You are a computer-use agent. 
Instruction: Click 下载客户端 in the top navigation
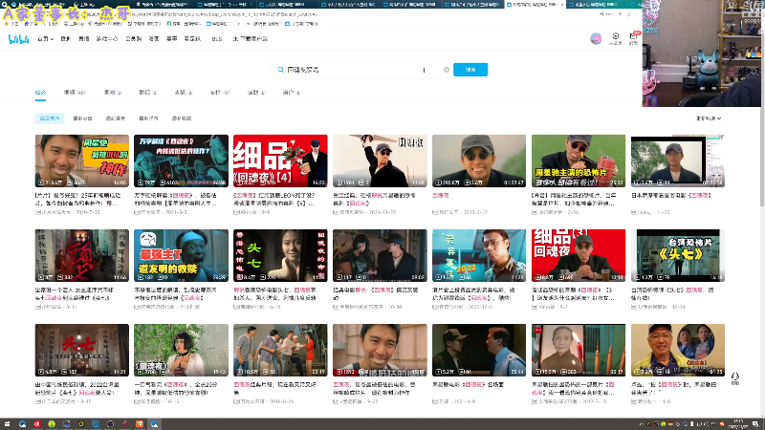(251, 39)
